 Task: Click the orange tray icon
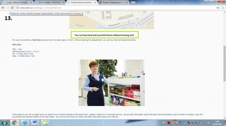click(x=173, y=123)
